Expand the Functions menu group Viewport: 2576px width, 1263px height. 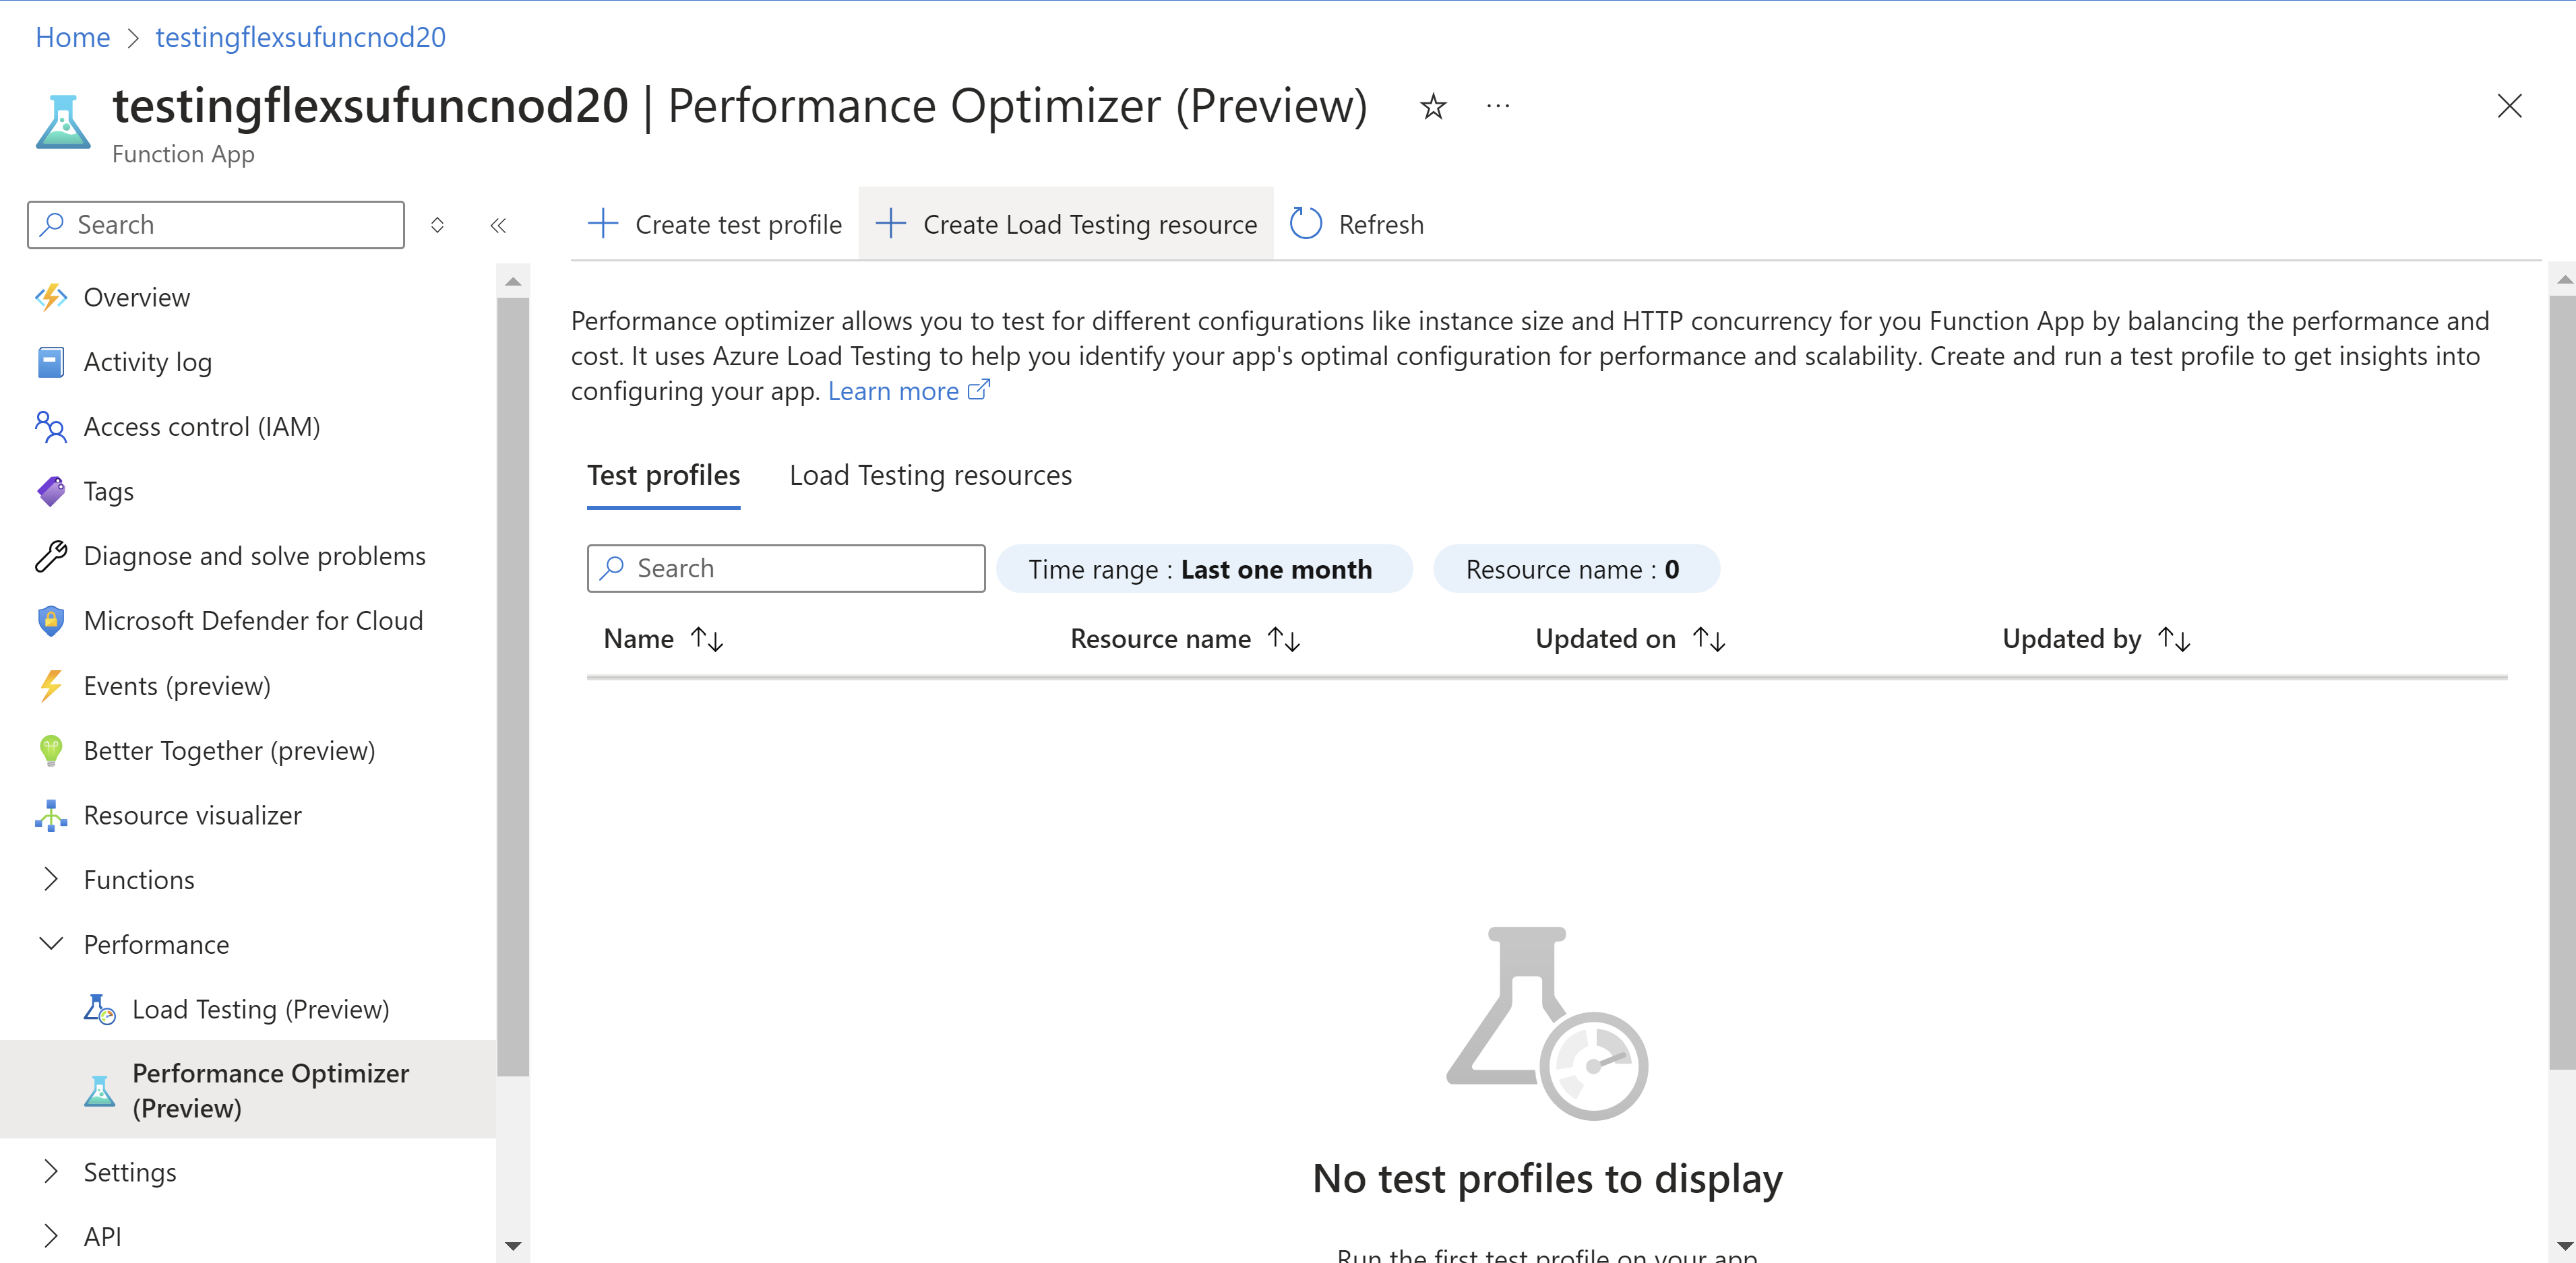coord(51,879)
